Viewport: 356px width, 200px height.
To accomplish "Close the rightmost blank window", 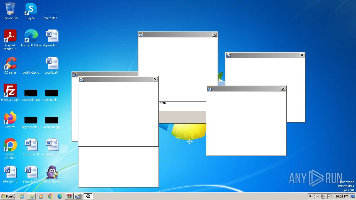I will (302, 55).
